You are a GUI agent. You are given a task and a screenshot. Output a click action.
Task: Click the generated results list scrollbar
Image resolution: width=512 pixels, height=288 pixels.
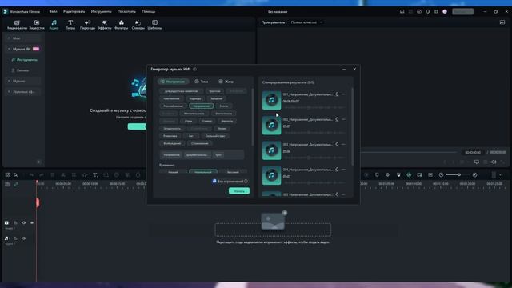pos(352,126)
